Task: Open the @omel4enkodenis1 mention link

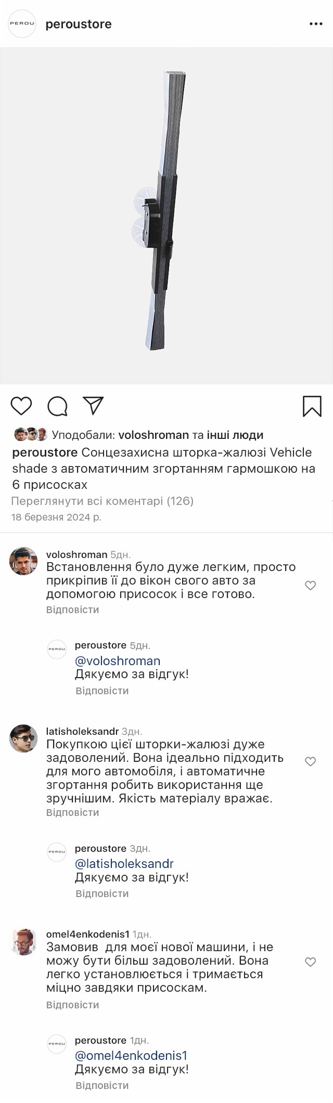Action: [x=131, y=1056]
